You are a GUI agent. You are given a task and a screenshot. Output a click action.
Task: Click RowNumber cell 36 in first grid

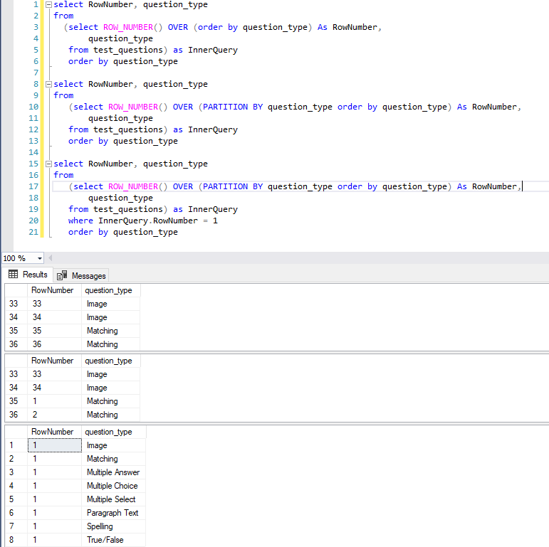point(54,344)
